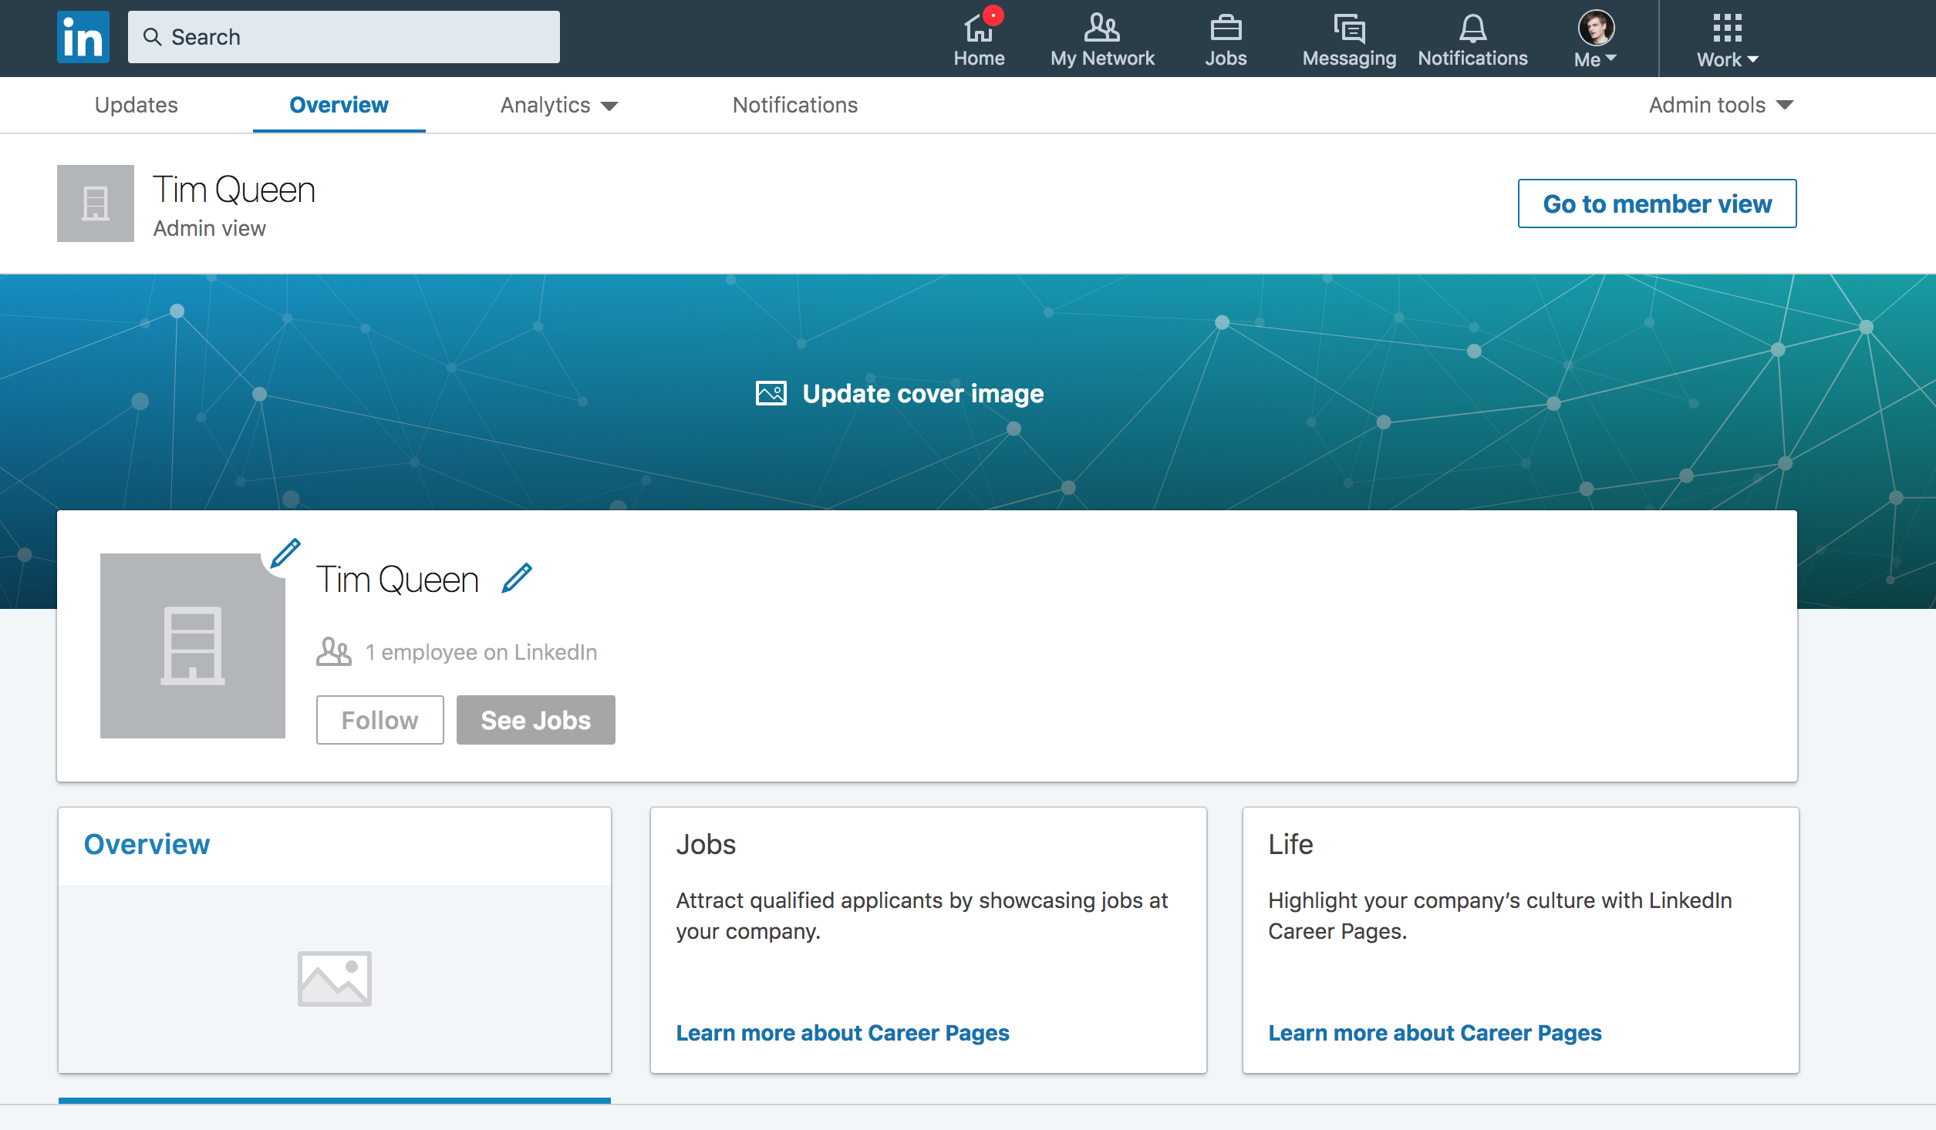The image size is (1936, 1130).
Task: Open the LinkedIn home page logo
Action: click(x=82, y=35)
